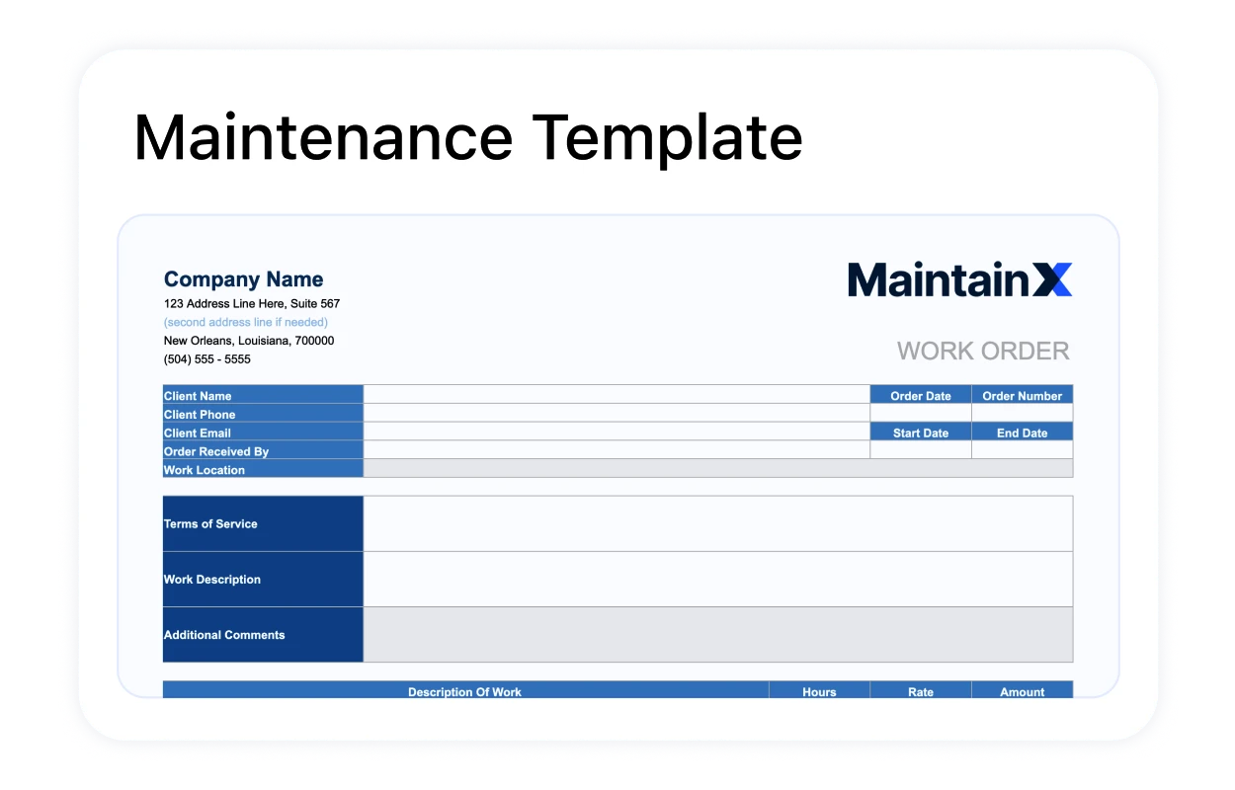Click the End Date header cell
The height and width of the screenshot is (790, 1235).
[1023, 432]
